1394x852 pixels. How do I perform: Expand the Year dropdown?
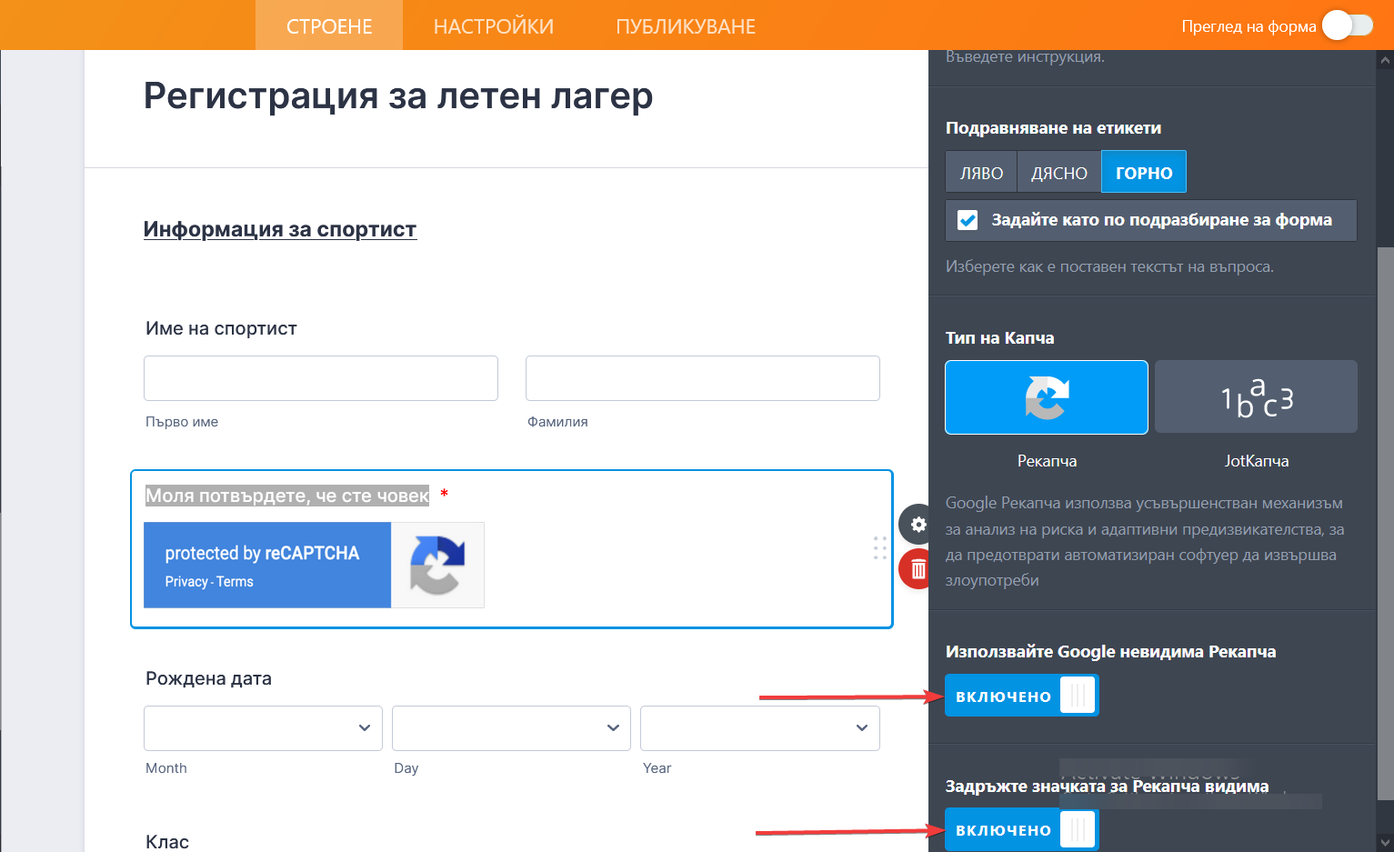tap(759, 728)
